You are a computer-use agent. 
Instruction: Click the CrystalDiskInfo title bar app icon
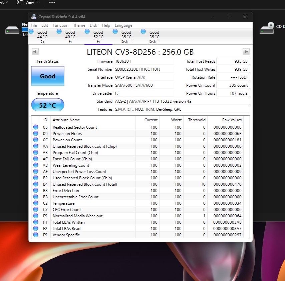click(34, 17)
